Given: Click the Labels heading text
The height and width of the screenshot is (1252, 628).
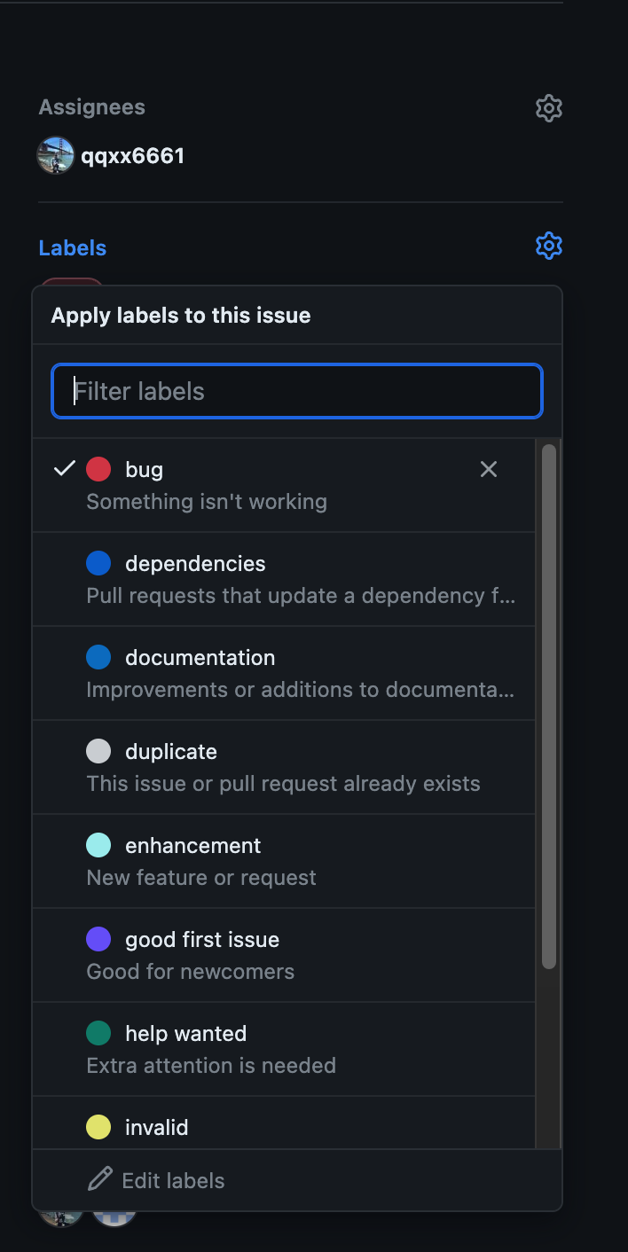Looking at the screenshot, I should (x=73, y=248).
